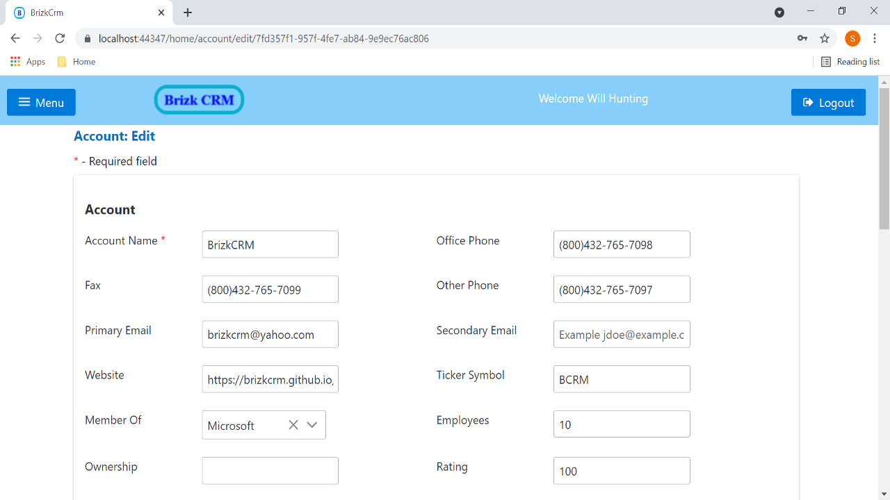The image size is (890, 500).
Task: Click the 'Welcome Will Hunting' text
Action: tap(593, 99)
